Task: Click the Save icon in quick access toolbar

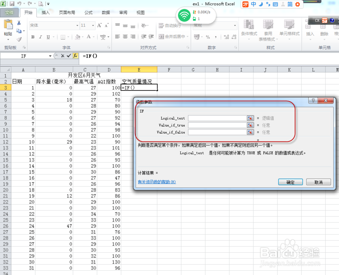Action: pos(12,4)
